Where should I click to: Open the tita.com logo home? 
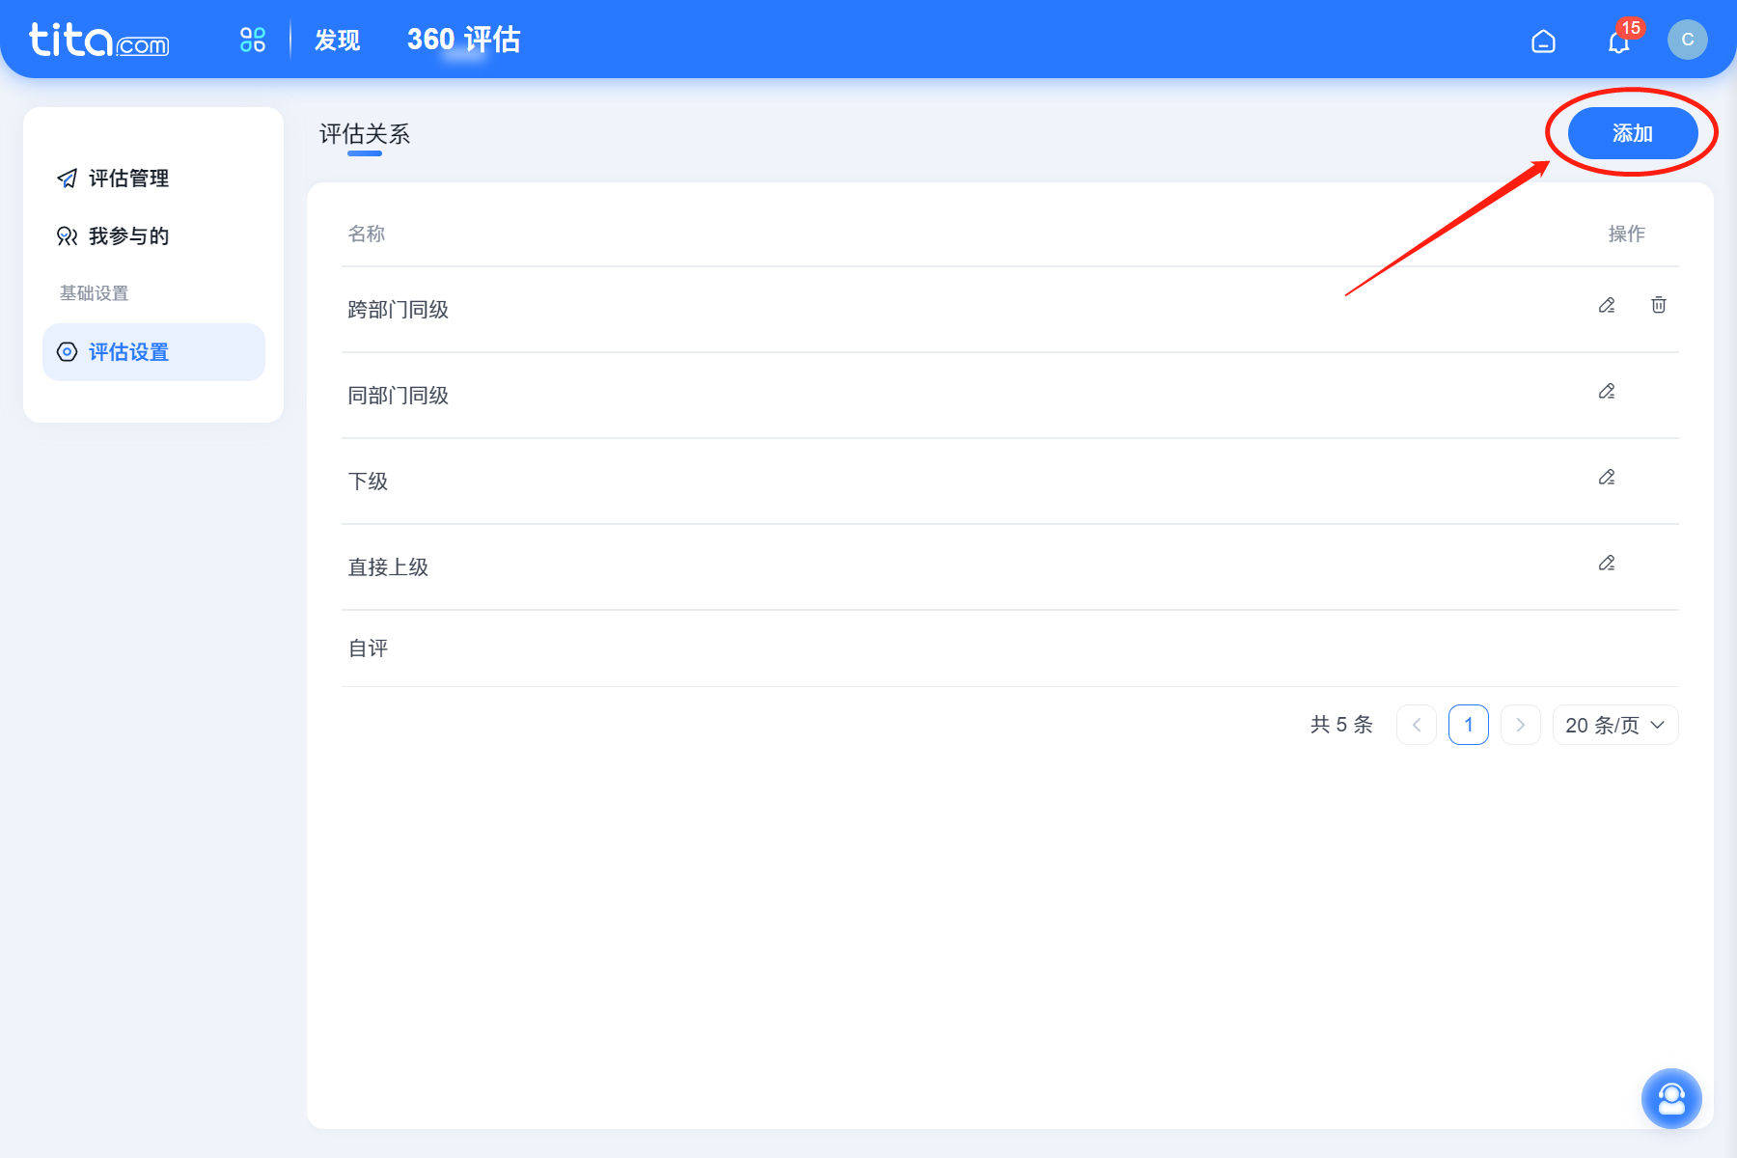coord(98,40)
